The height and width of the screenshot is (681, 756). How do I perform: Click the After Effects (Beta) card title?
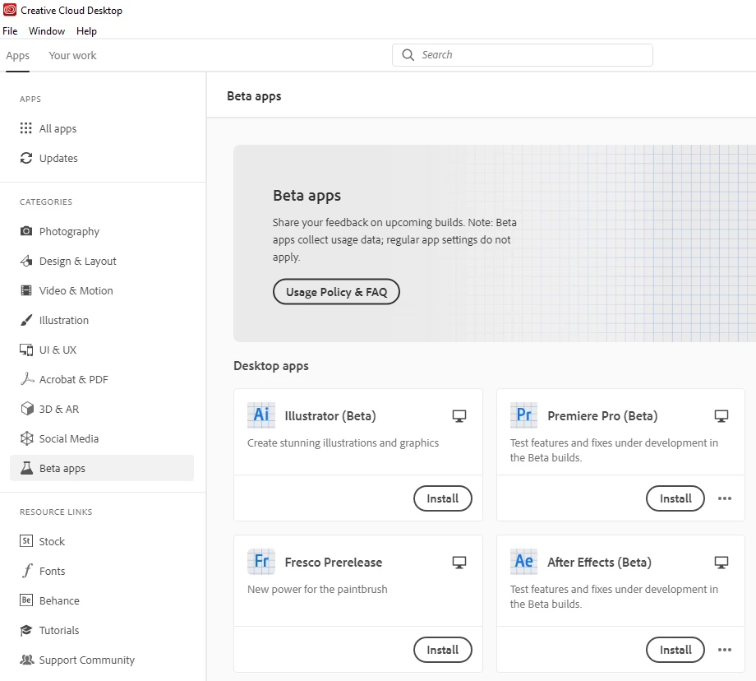tap(599, 563)
